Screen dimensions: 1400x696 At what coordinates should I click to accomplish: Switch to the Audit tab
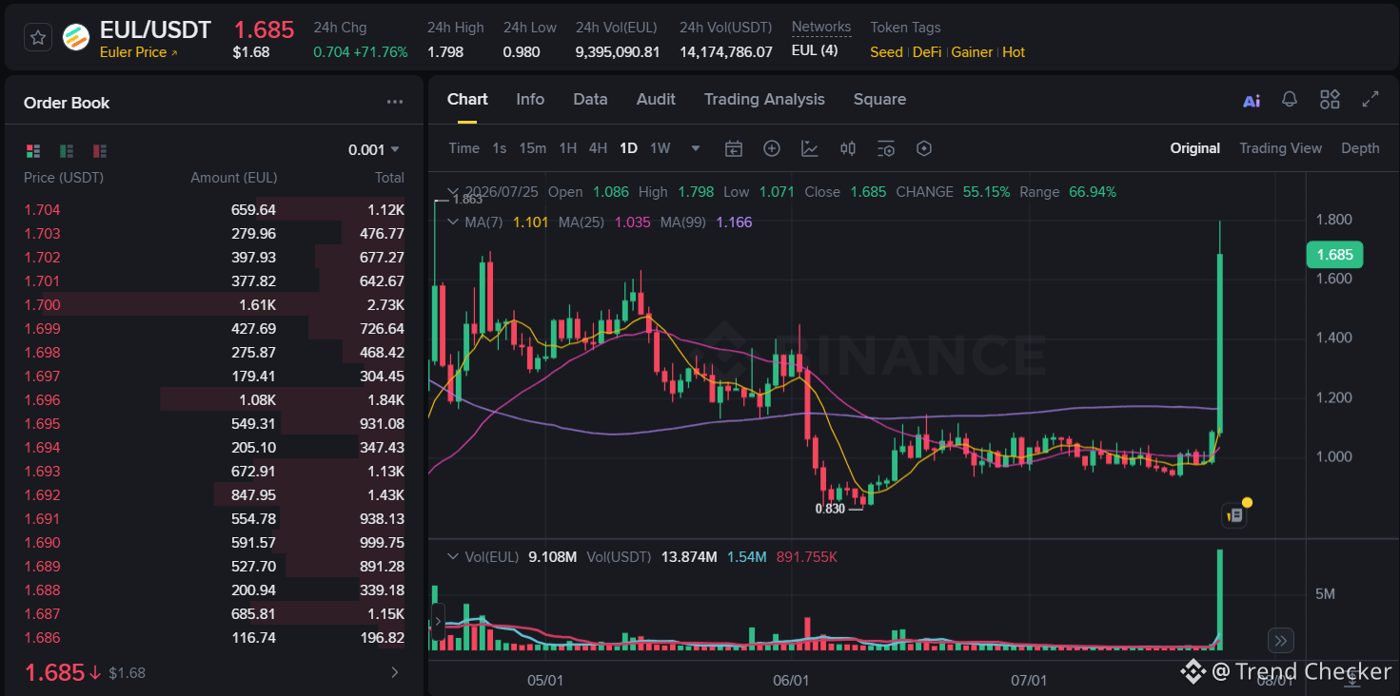pyautogui.click(x=656, y=99)
